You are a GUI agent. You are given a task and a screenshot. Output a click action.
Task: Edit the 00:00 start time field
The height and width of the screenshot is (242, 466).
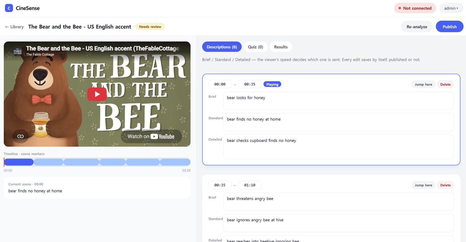click(x=220, y=84)
